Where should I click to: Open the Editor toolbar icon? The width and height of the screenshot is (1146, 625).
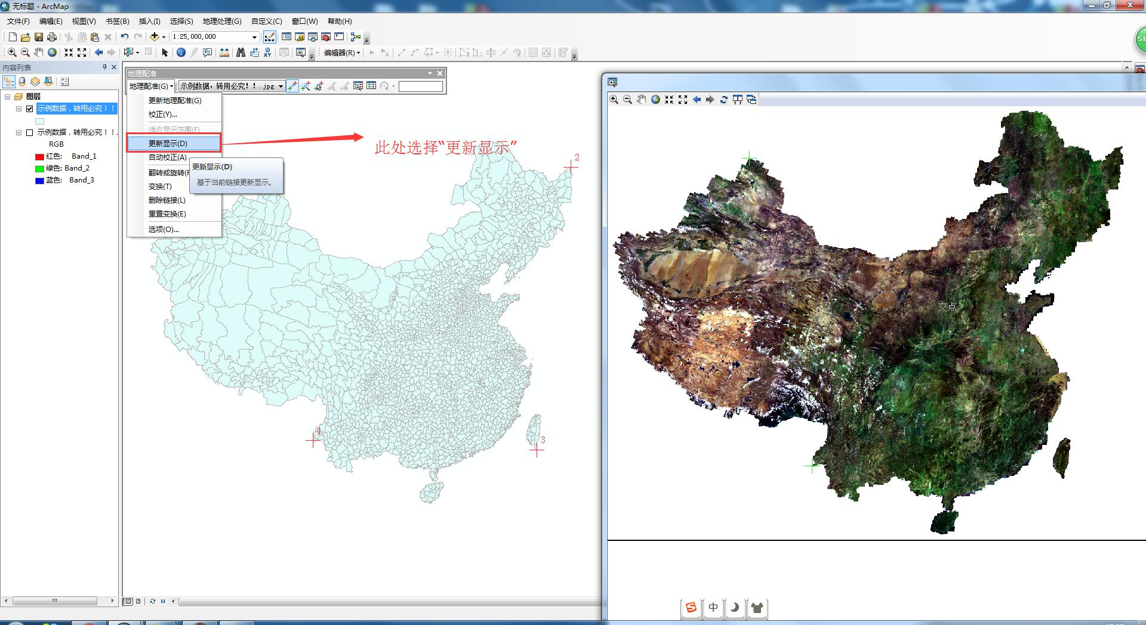(x=270, y=37)
